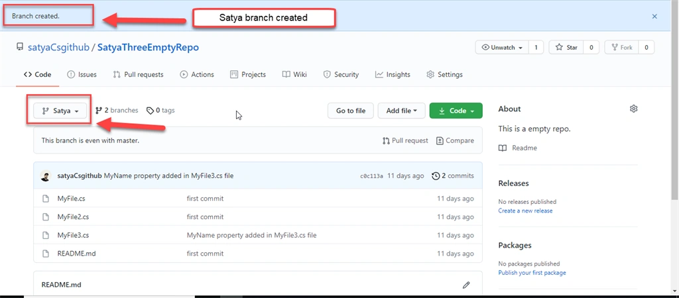This screenshot has height=298, width=679.
Task: Expand the Add file dropdown
Action: click(401, 111)
